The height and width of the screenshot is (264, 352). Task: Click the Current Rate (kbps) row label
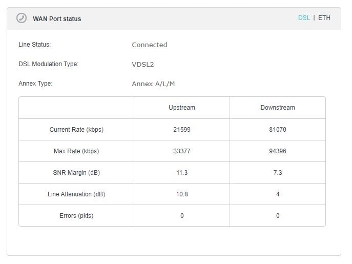[x=76, y=130]
